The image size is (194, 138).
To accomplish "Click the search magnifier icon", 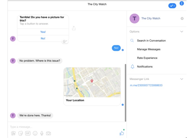I will [132, 41].
